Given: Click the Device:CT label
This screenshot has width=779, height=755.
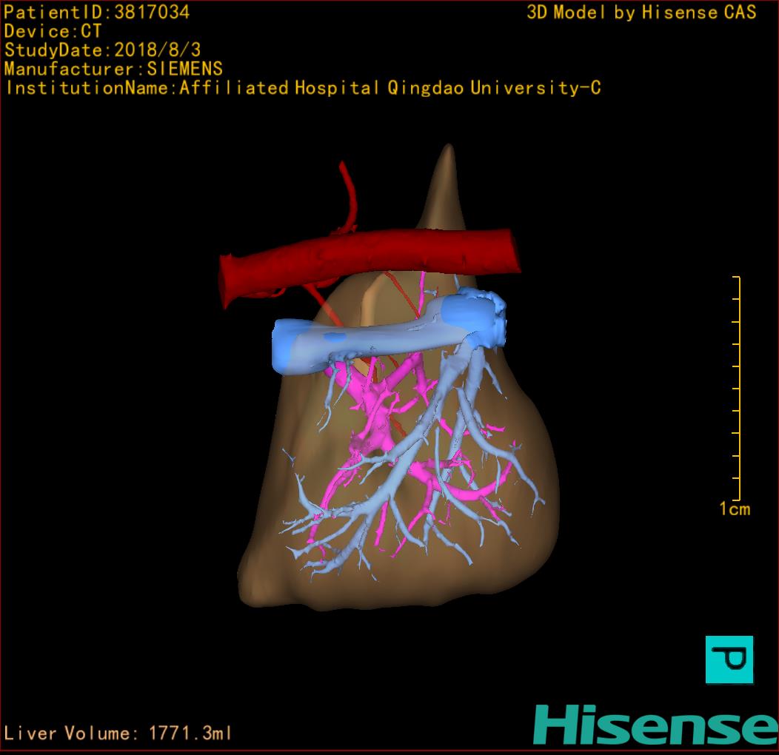Looking at the screenshot, I should (53, 31).
